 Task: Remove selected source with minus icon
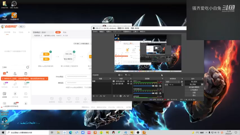117,96
